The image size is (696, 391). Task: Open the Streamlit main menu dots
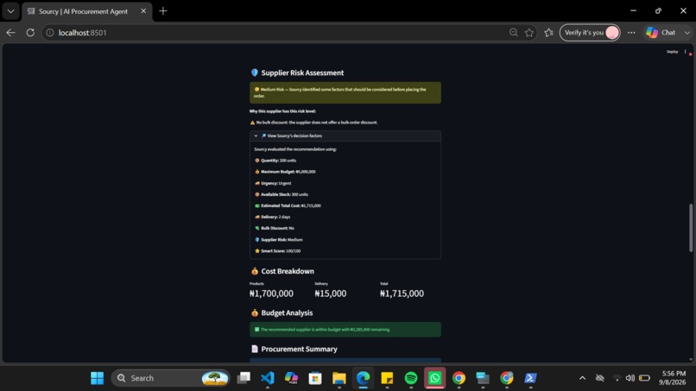pos(686,52)
